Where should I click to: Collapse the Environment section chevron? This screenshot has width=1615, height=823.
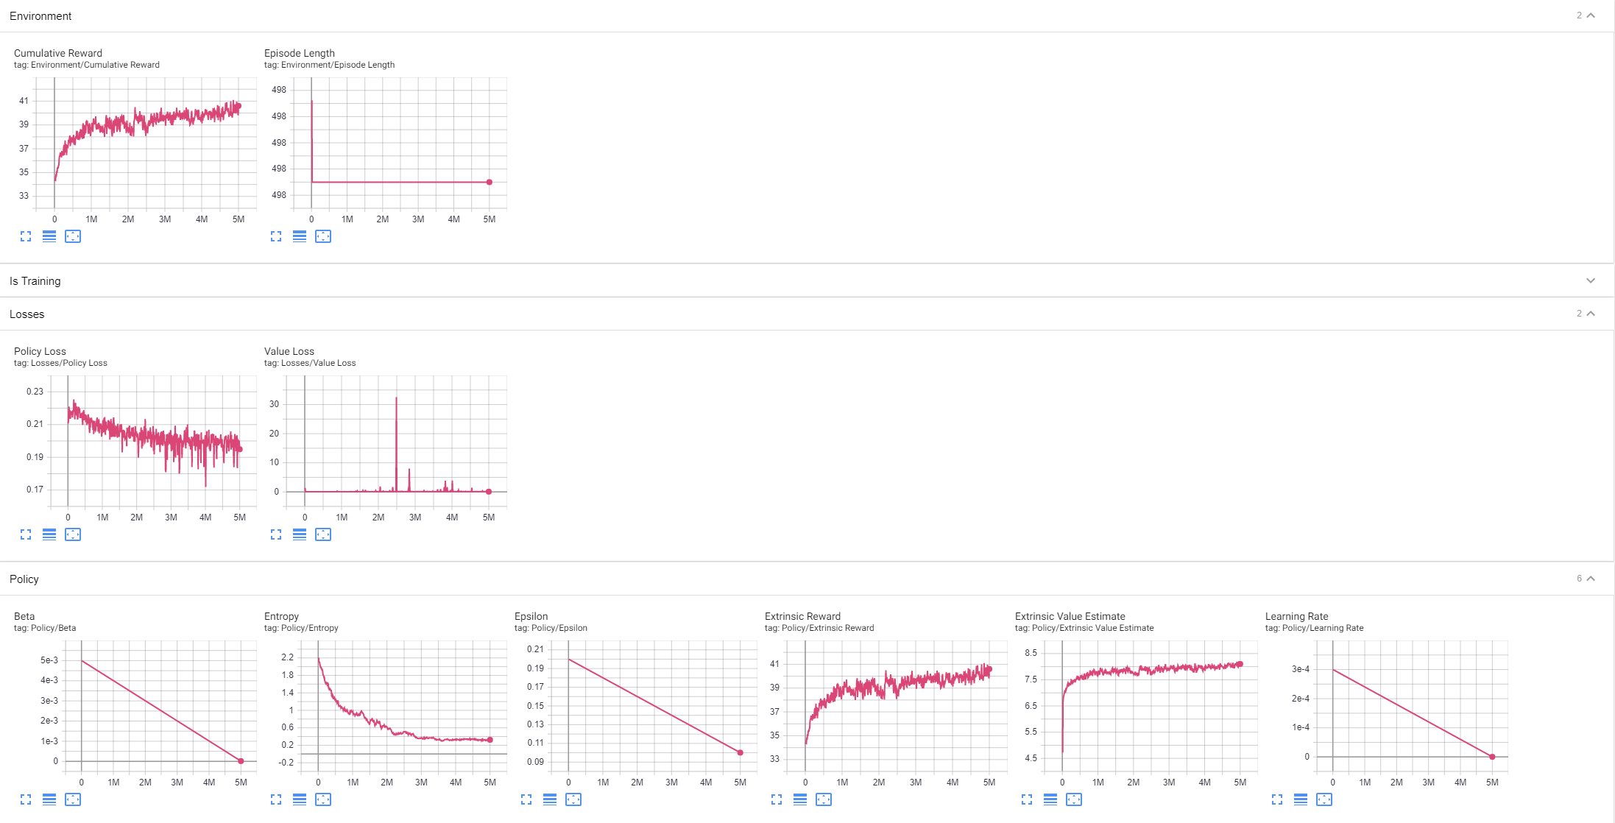click(1591, 15)
